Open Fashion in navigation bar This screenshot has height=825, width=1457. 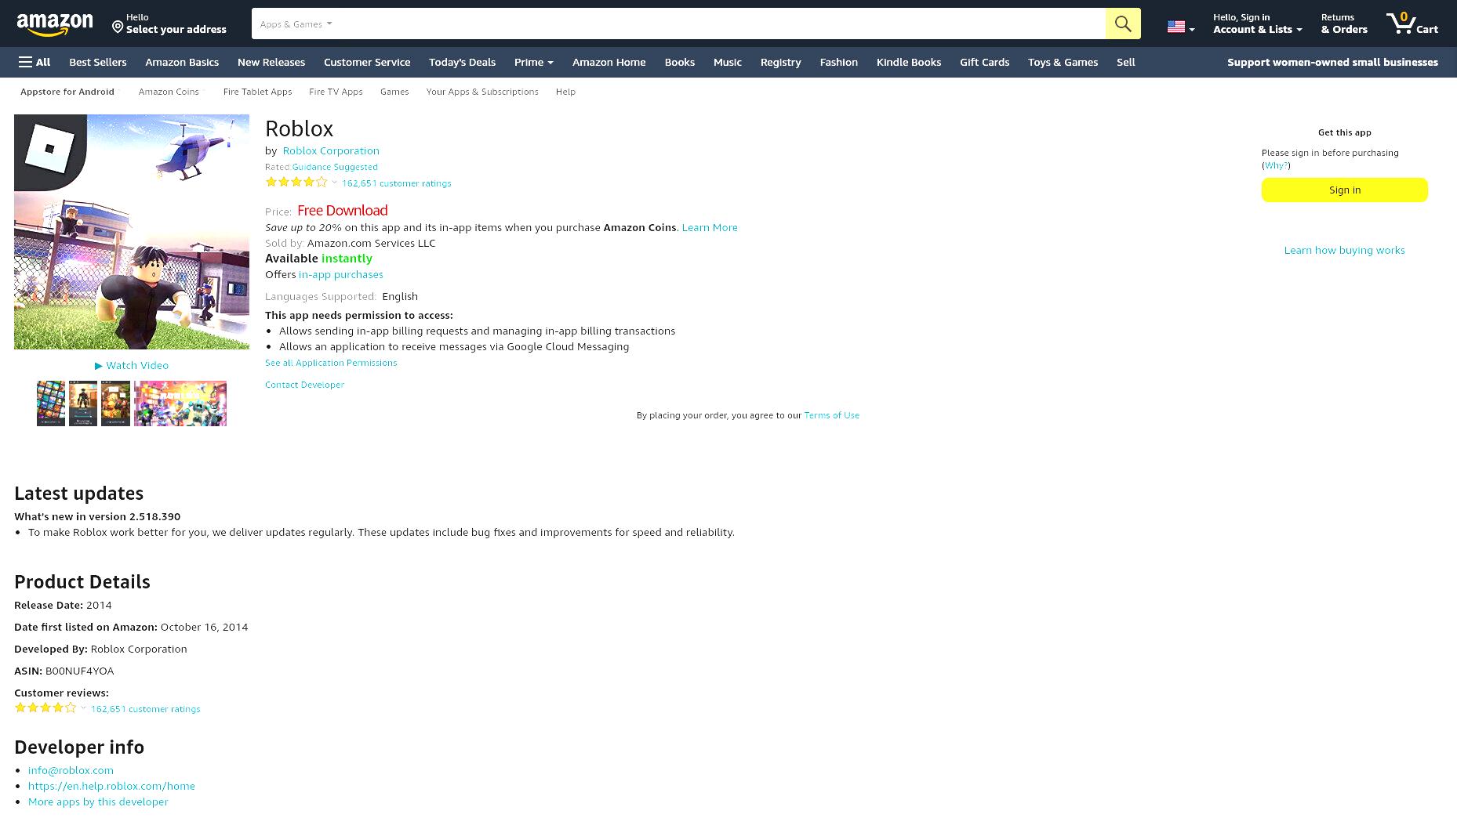[838, 62]
